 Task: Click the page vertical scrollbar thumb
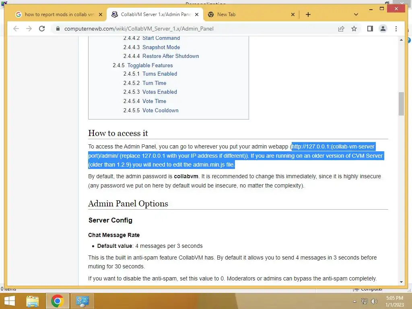tap(401, 104)
